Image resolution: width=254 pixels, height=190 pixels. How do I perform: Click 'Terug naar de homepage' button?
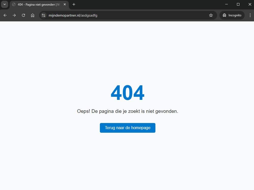pos(127,128)
